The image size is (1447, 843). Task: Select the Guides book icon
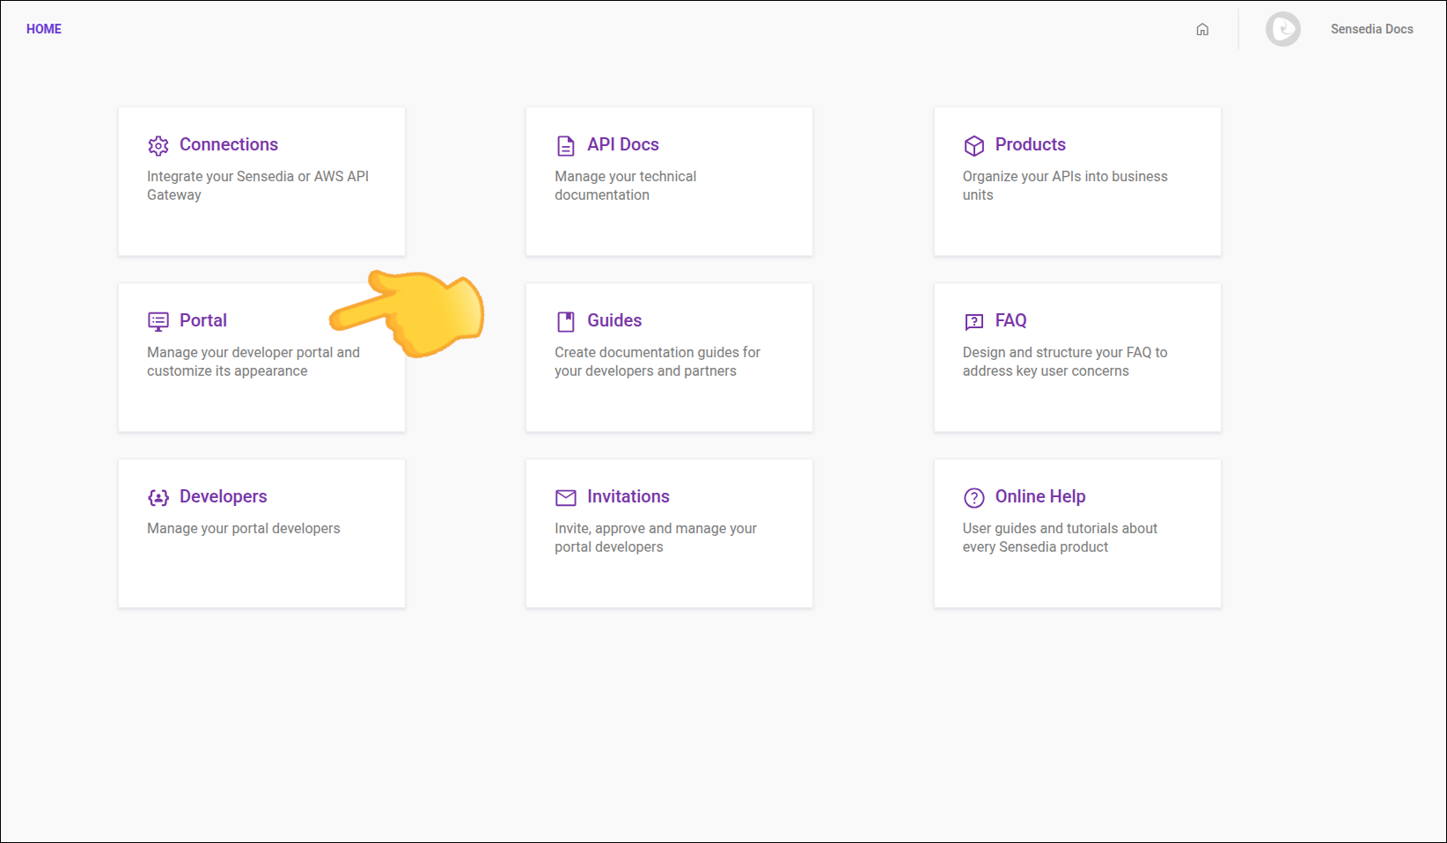point(566,321)
